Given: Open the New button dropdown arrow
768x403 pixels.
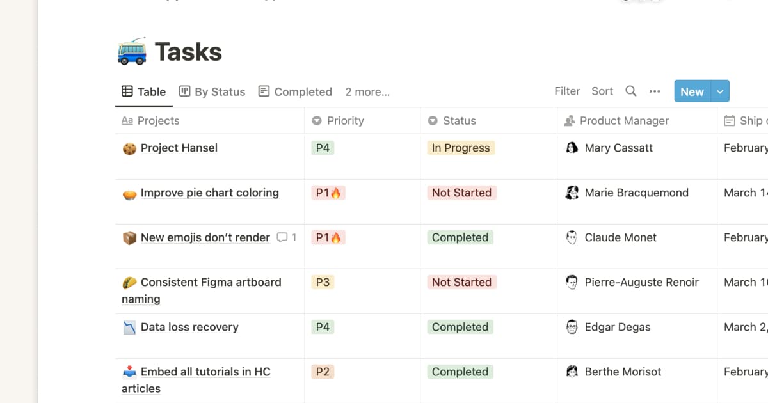Looking at the screenshot, I should (719, 91).
